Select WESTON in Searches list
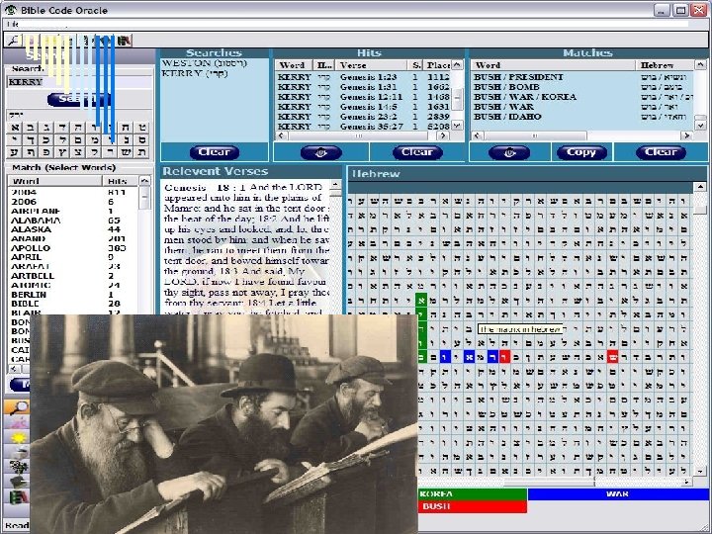 205,63
